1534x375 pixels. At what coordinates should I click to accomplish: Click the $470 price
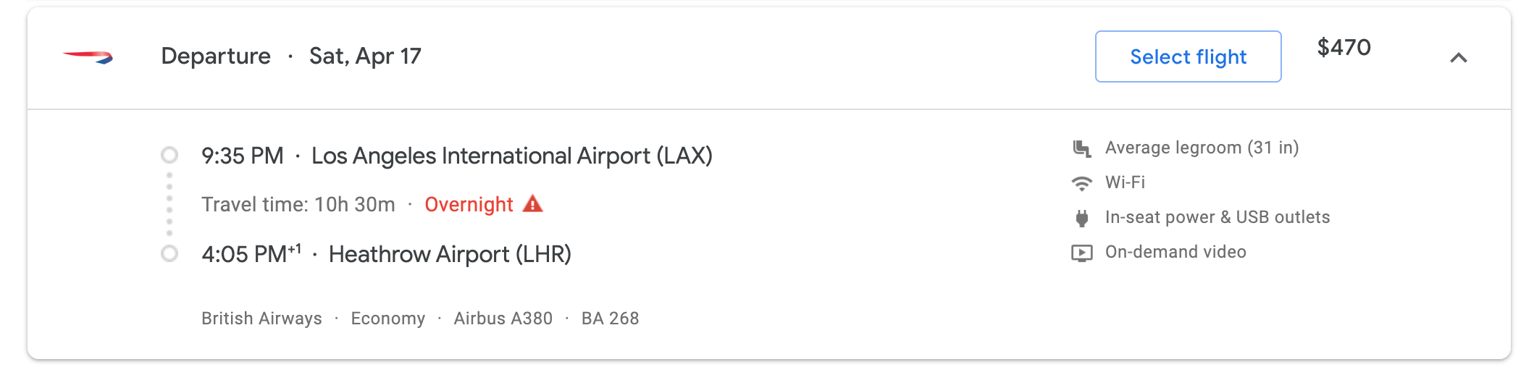coord(1344,48)
